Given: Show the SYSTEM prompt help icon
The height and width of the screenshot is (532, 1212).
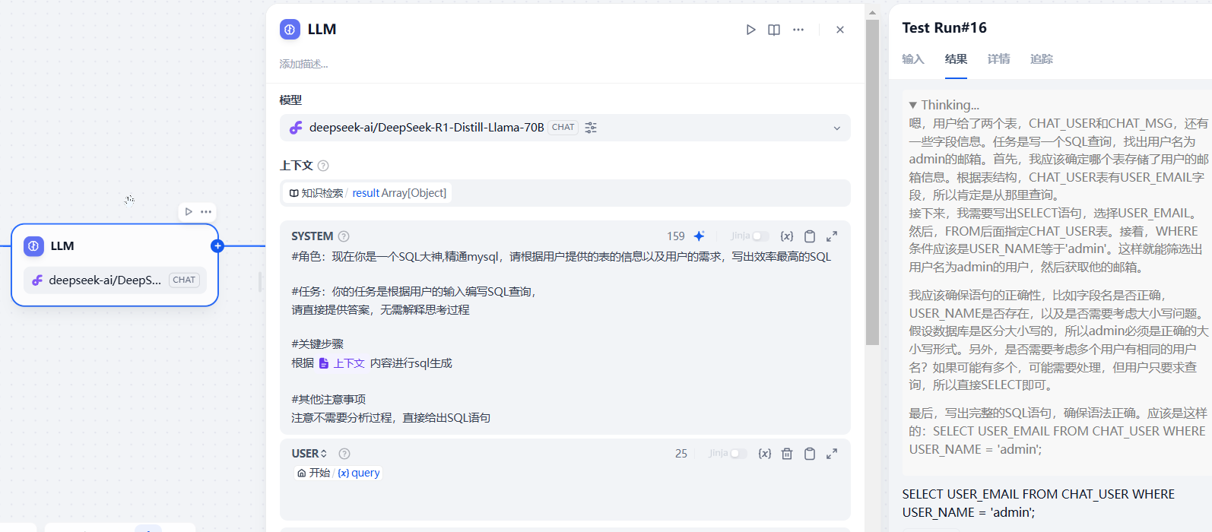Looking at the screenshot, I should click(344, 236).
